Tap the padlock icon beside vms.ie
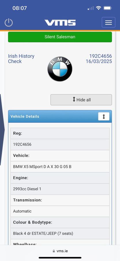 [x=54, y=251]
